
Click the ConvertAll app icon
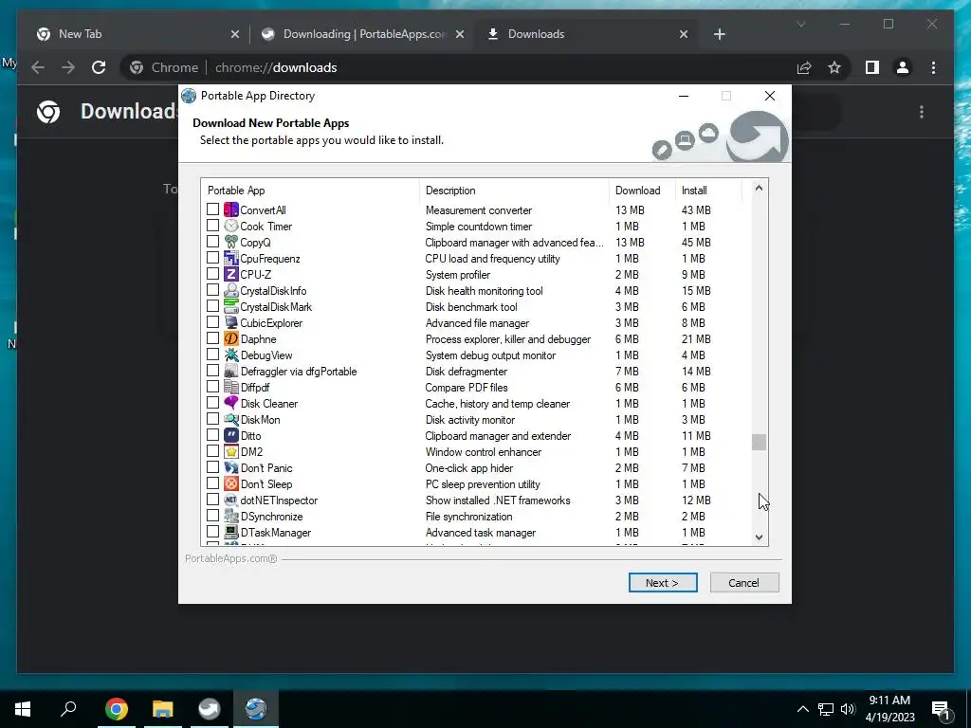point(231,209)
